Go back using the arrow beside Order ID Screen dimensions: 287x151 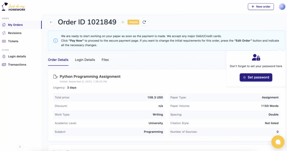51,22
